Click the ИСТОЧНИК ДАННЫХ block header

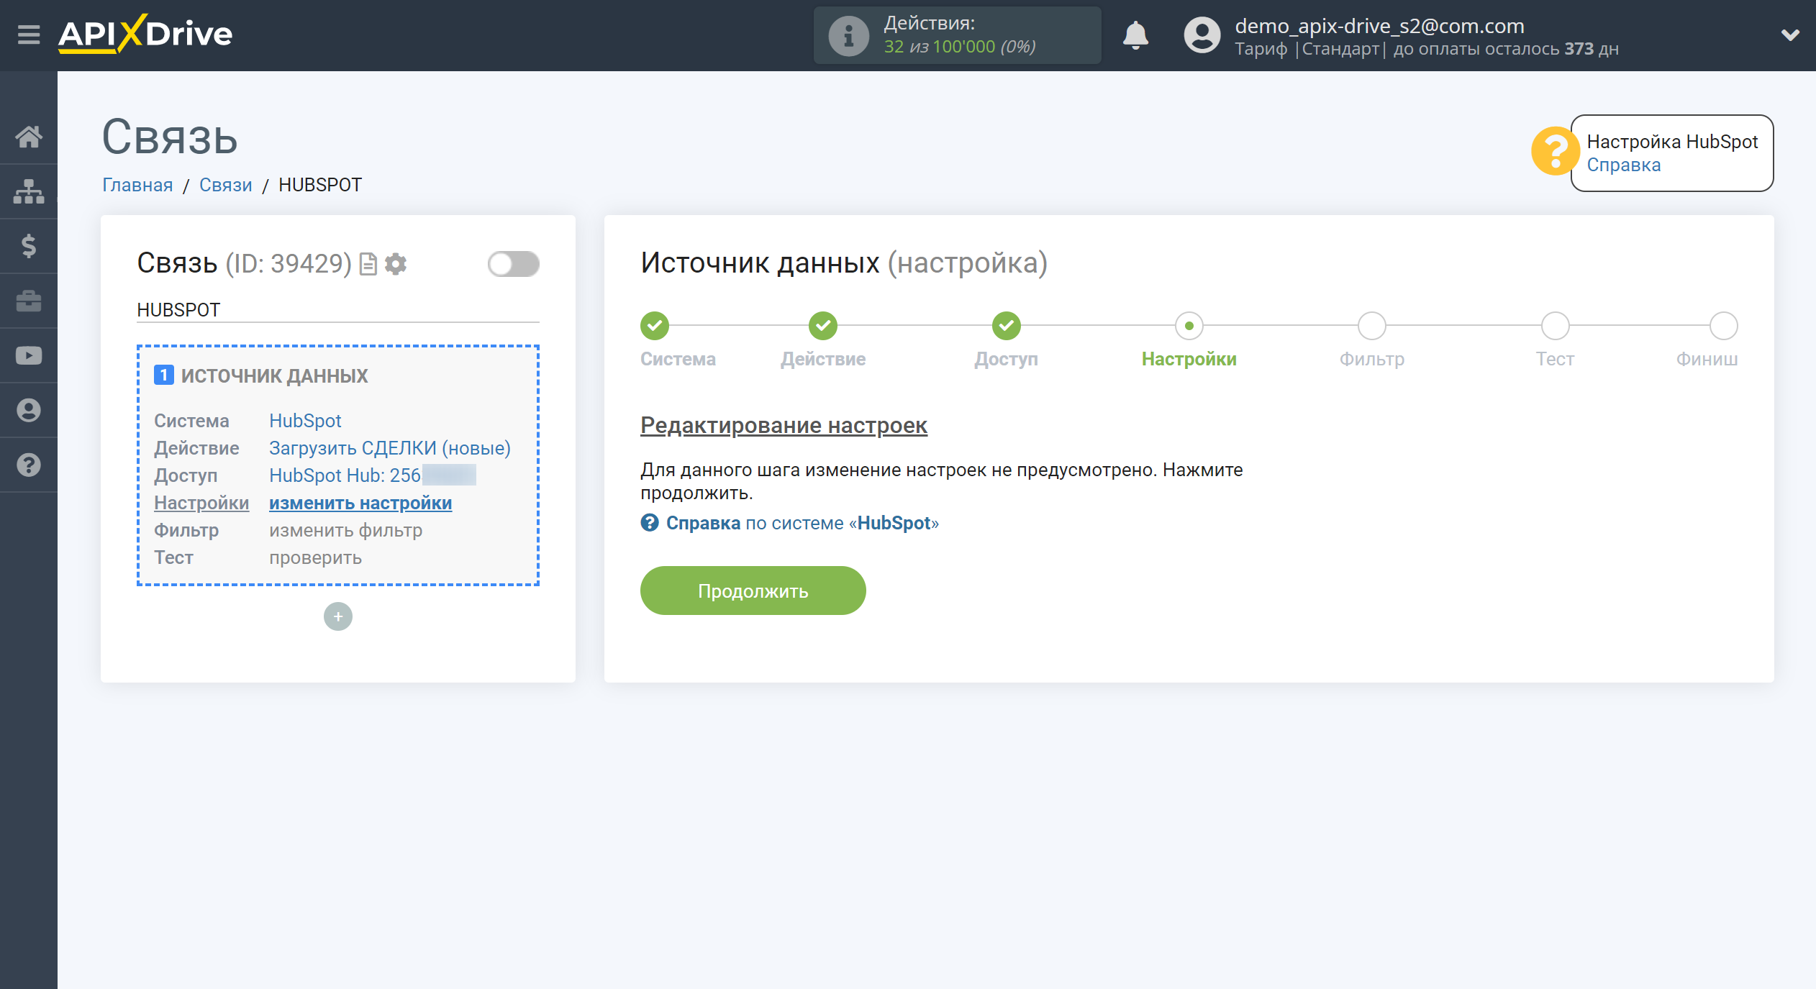(x=260, y=375)
